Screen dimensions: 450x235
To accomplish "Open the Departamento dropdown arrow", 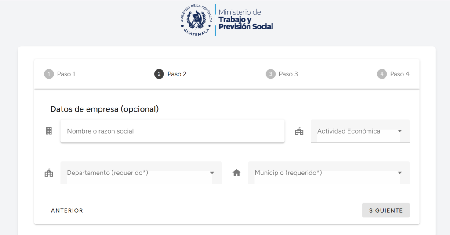I will (x=212, y=173).
